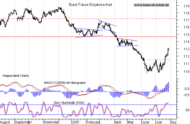Click the Stochastik 50 axis value
The height and width of the screenshot is (124, 190).
point(187,110)
